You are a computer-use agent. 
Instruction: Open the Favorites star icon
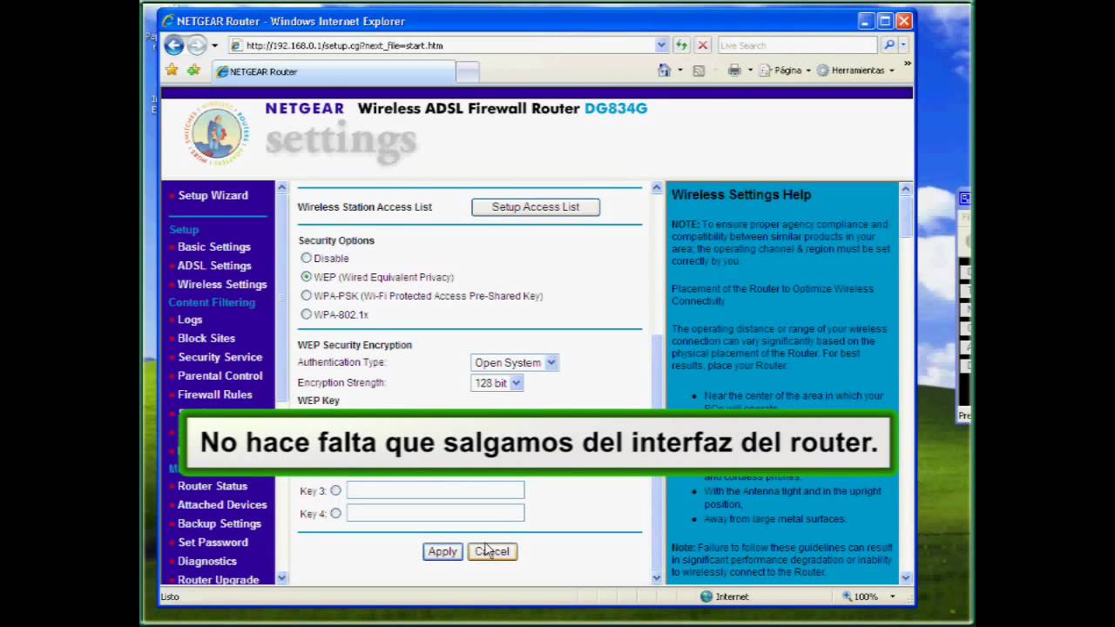(172, 71)
